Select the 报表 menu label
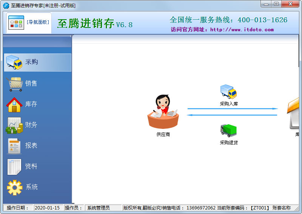302x214 pixels. (x=31, y=145)
